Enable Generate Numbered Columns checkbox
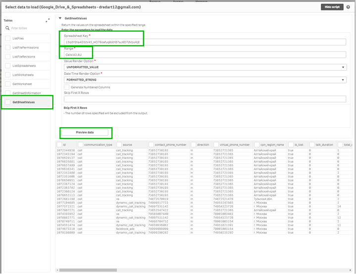 [x=67, y=87]
